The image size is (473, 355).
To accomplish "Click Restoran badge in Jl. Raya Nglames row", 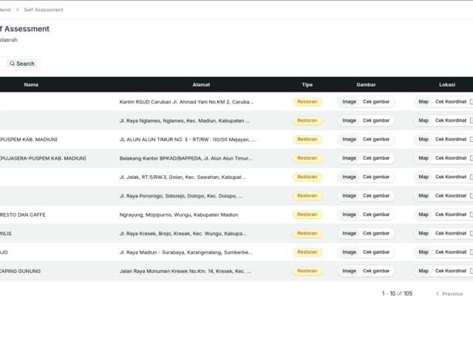I will click(x=307, y=121).
